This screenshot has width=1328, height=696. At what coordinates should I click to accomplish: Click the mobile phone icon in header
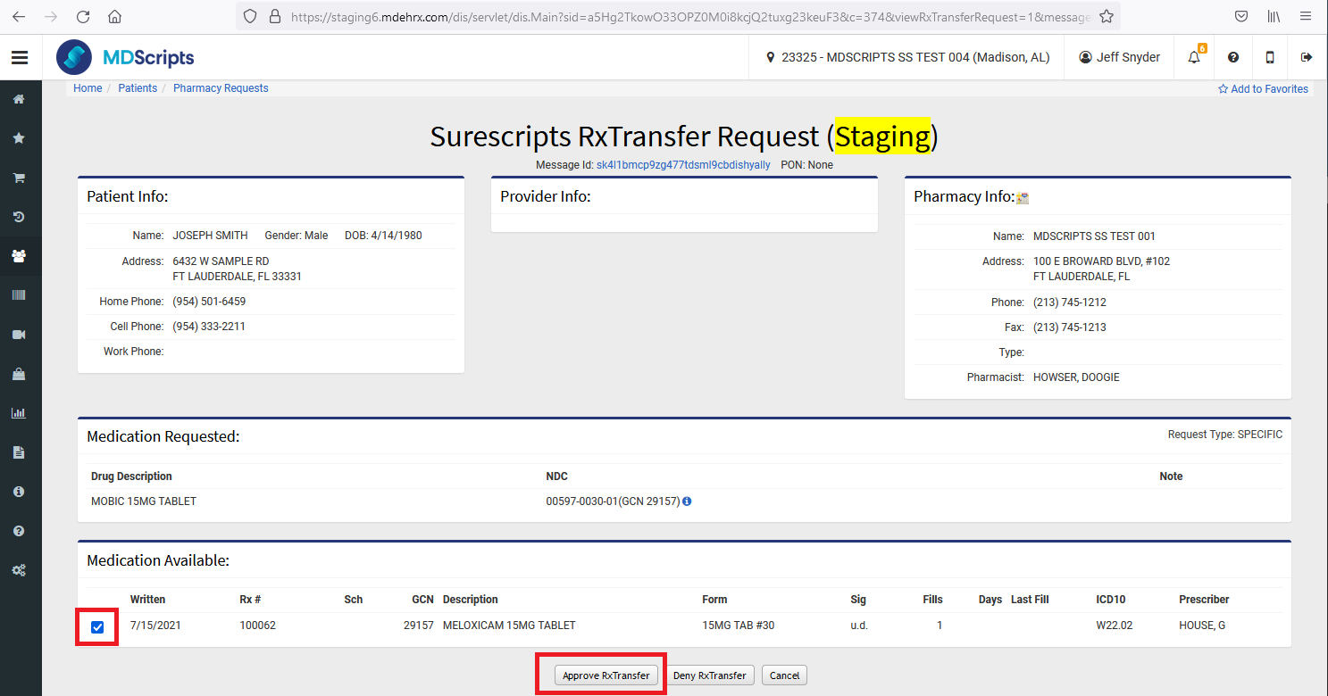pos(1270,57)
